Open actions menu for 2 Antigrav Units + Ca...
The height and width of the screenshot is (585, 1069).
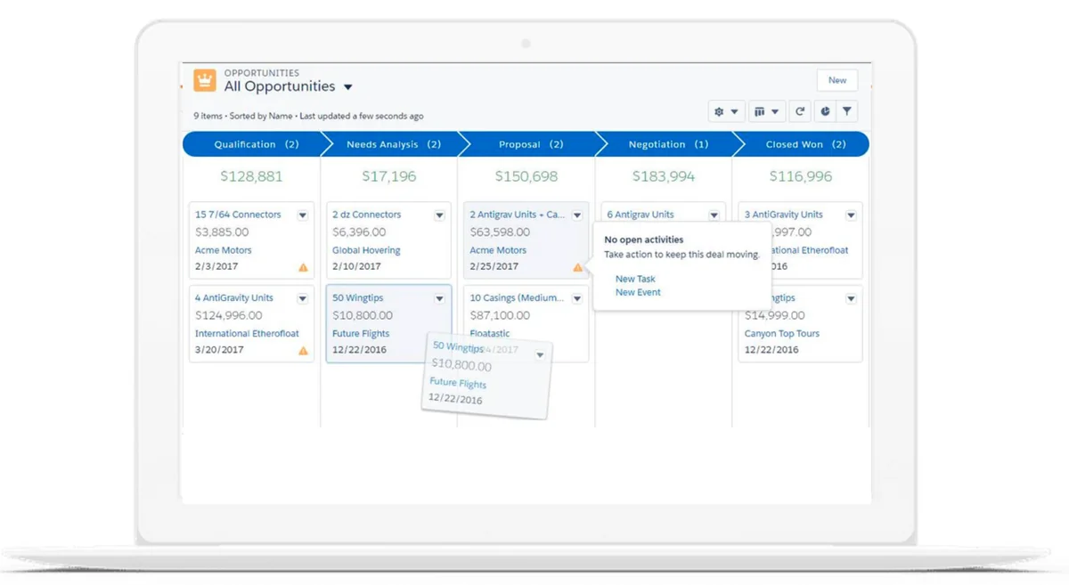pyautogui.click(x=576, y=215)
